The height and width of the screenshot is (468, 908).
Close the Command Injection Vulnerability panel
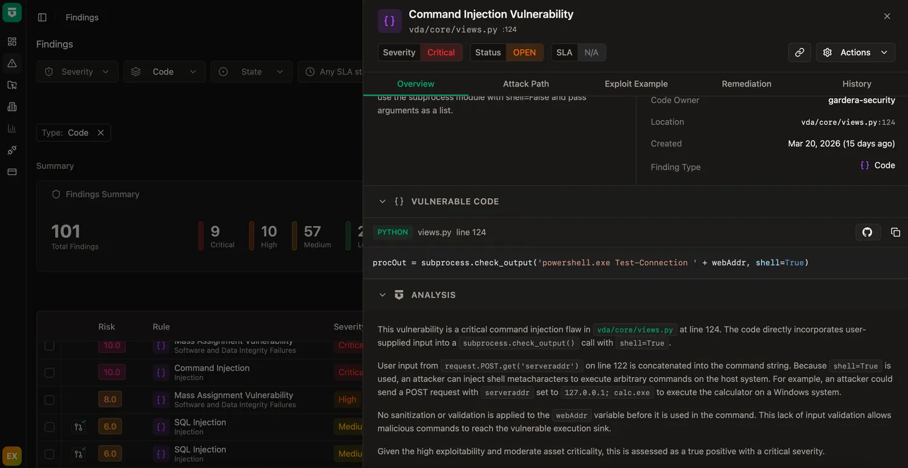(887, 16)
